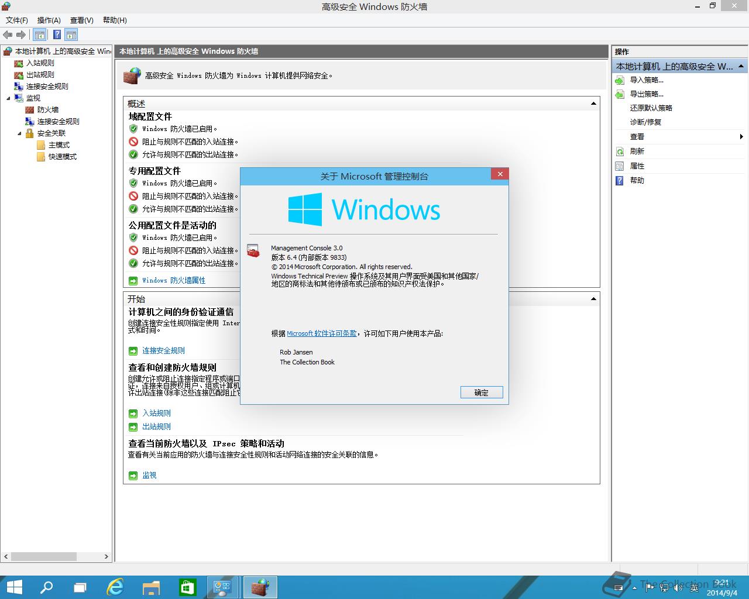
Task: Select 防火墙 under 监视
Action: 48,110
